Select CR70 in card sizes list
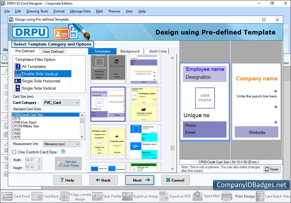The height and width of the screenshot is (203, 291). click(x=46, y=137)
